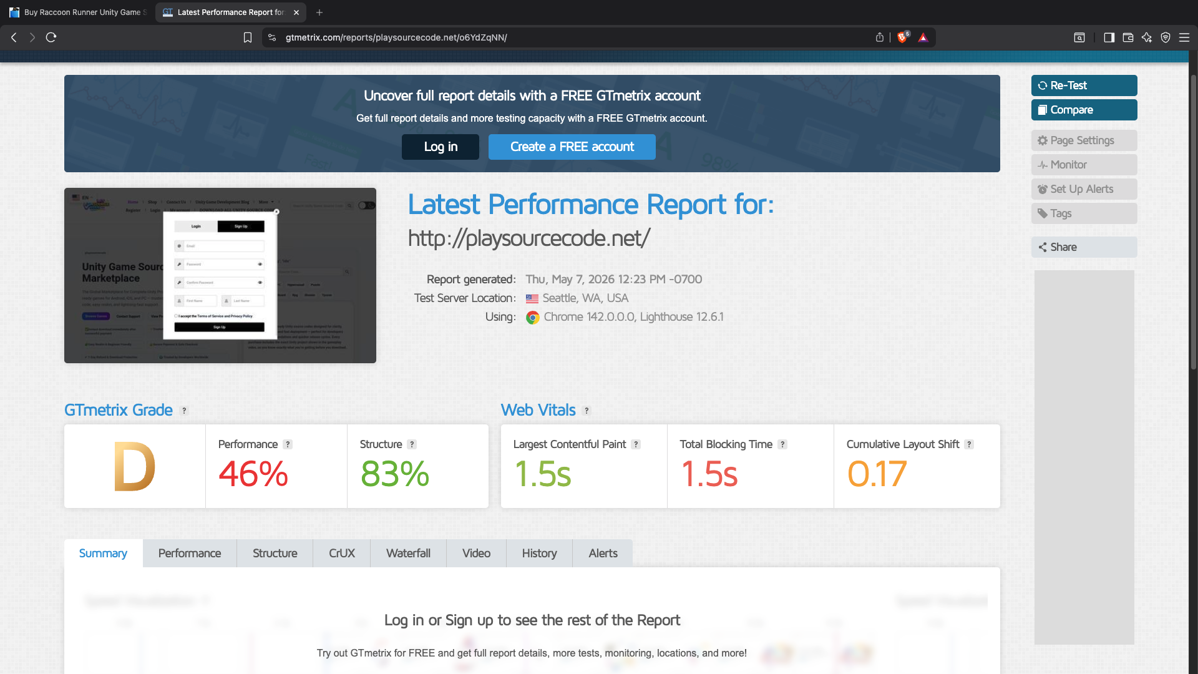Click the Log in button
This screenshot has height=674, width=1198.
(x=441, y=147)
